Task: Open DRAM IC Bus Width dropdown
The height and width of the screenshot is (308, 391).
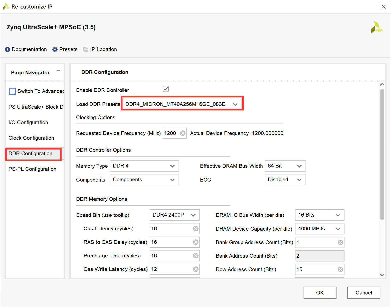Action: (x=320, y=215)
